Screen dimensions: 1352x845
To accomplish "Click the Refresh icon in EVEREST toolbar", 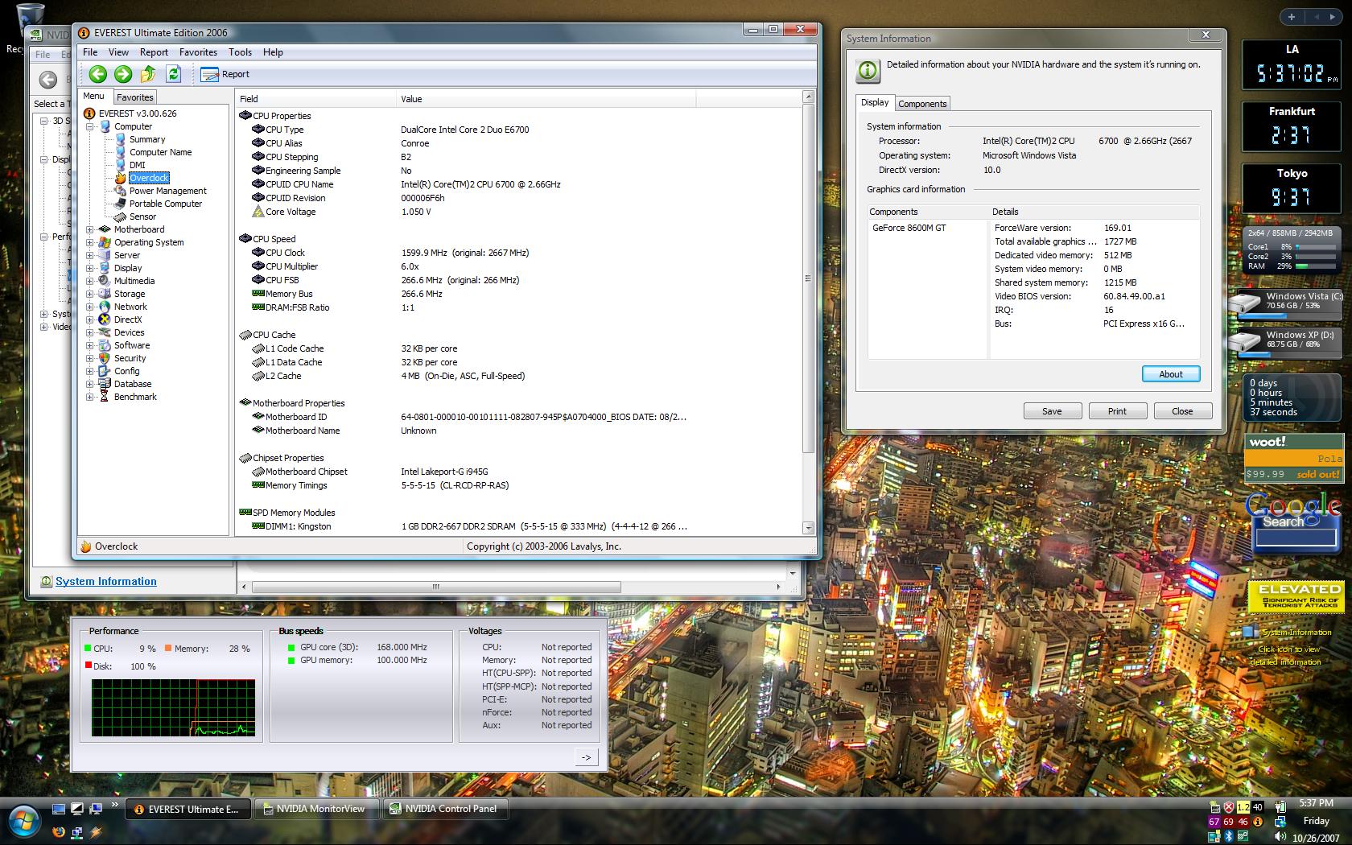I will coord(173,74).
